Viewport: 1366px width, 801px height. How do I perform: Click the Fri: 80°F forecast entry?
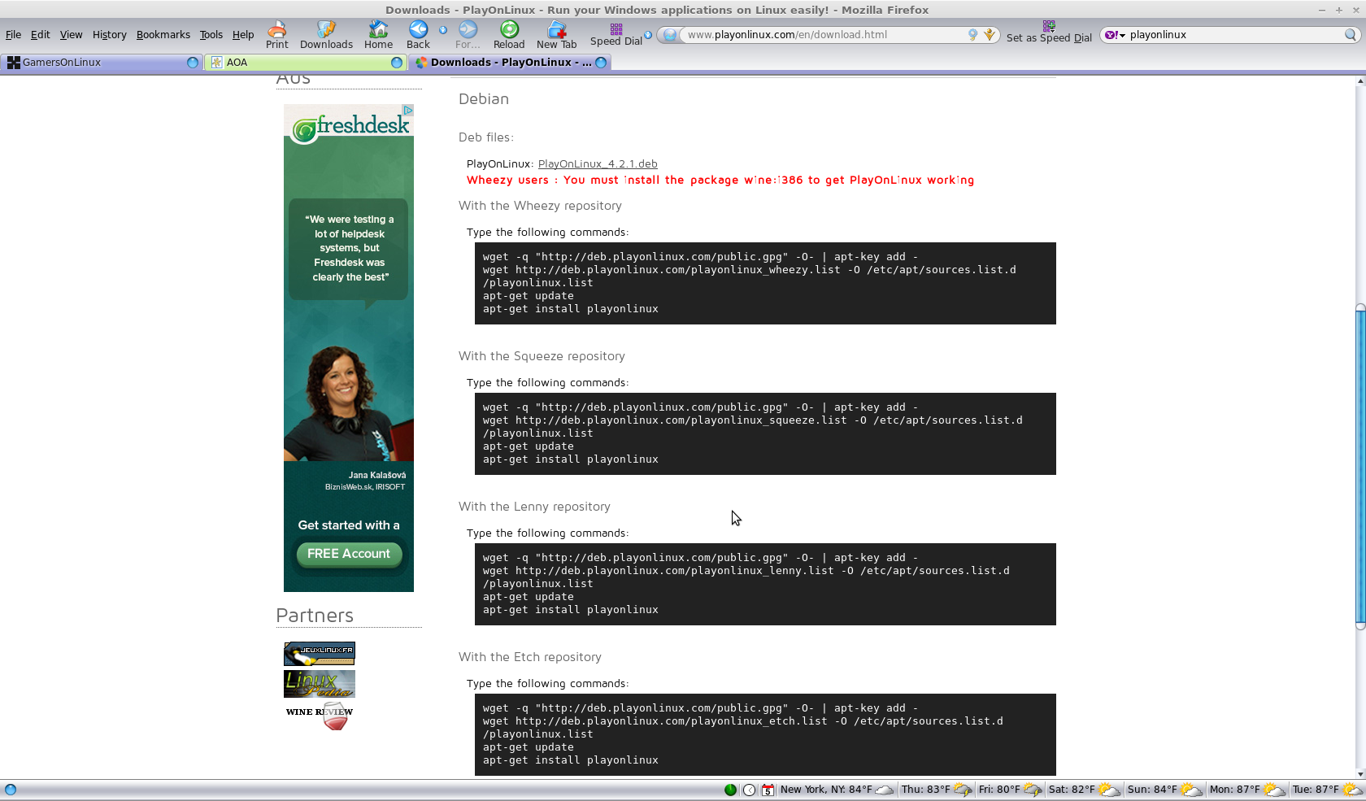[x=1010, y=790]
